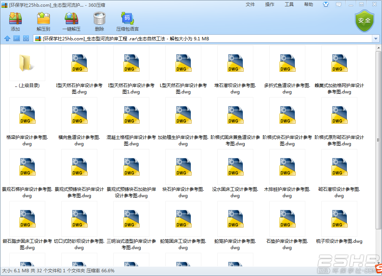Click the green 安全 security shield badge

[364, 21]
